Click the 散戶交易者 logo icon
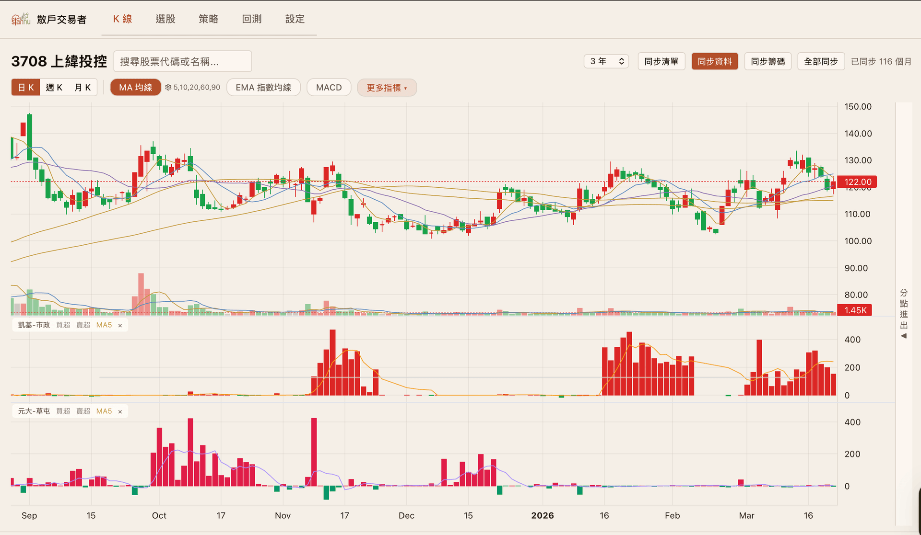This screenshot has width=921, height=535. (x=21, y=19)
